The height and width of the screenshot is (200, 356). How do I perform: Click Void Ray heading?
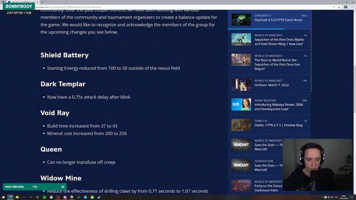click(x=55, y=113)
